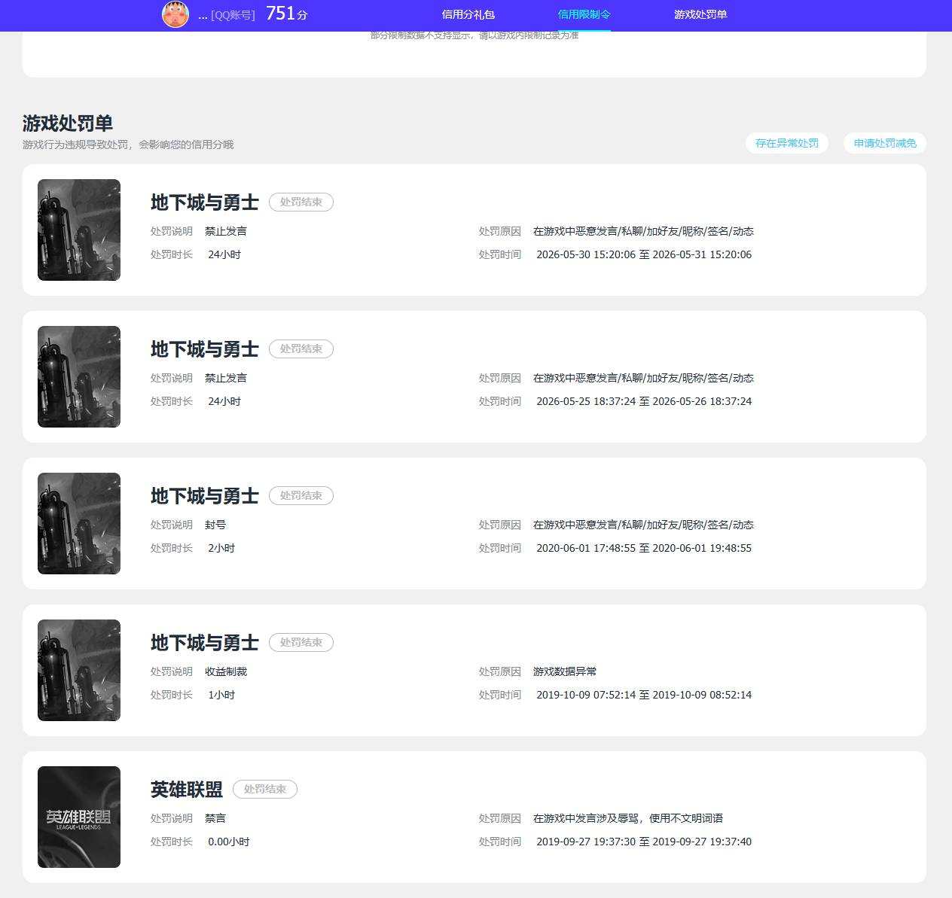
Task: Click the 751分 credit score
Action: pyautogui.click(x=286, y=14)
